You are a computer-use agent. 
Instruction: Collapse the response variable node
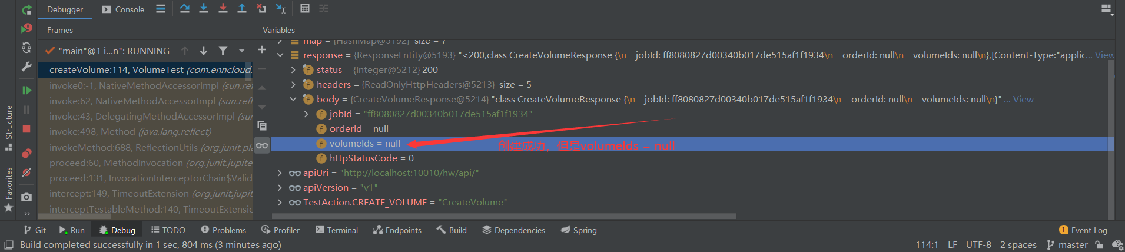coord(280,55)
